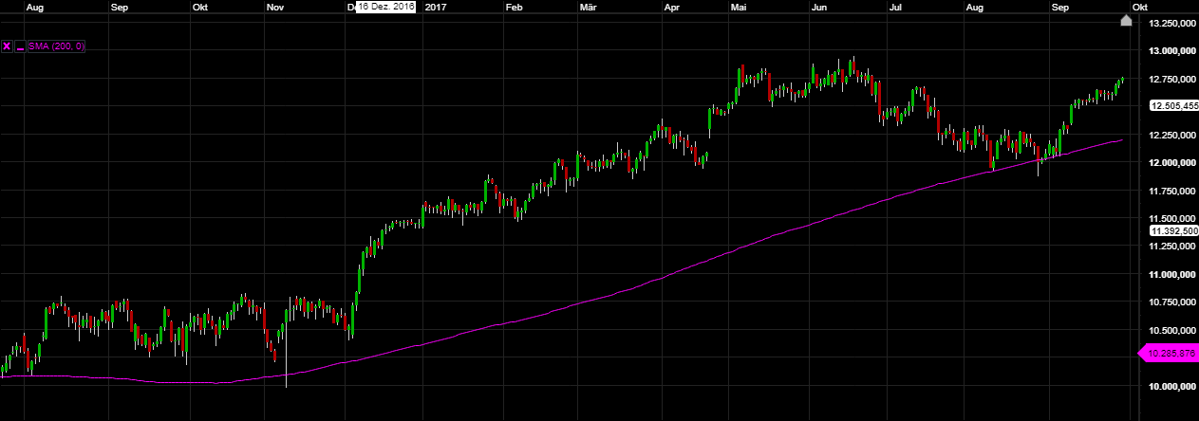Click the gray house-shaped marker at top right
This screenshot has width=1199, height=421.
[1126, 21]
